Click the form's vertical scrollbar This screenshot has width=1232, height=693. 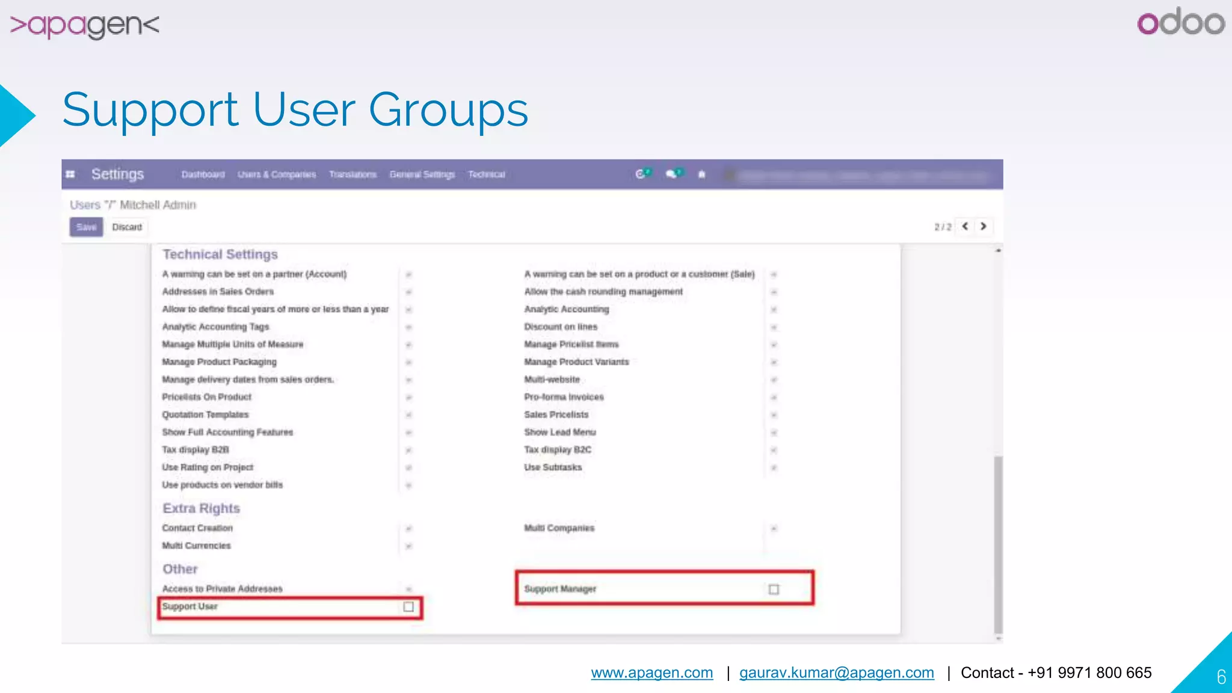pyautogui.click(x=998, y=544)
